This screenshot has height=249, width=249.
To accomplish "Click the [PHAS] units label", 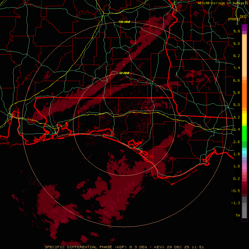I will (234, 19).
